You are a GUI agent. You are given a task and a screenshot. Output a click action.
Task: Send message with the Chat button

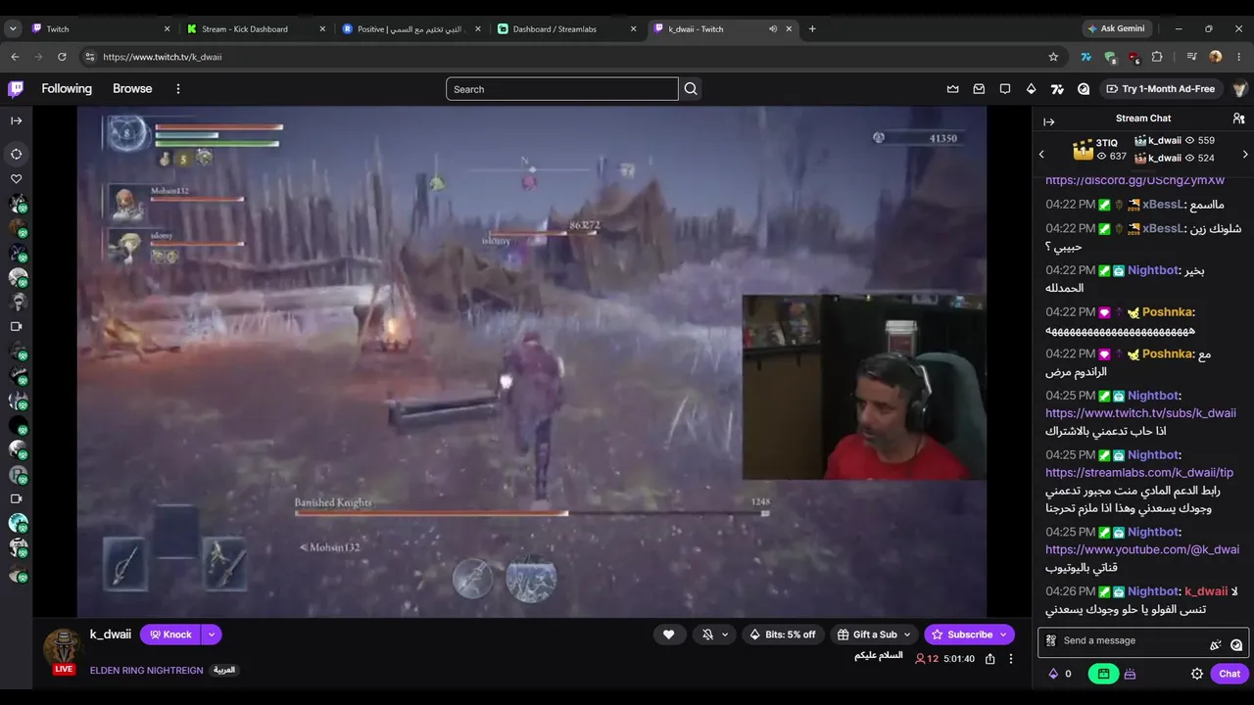1230,674
